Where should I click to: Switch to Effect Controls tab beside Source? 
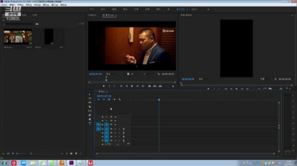[x=92, y=15]
